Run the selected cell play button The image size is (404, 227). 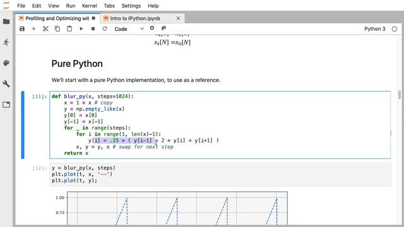coord(81,29)
